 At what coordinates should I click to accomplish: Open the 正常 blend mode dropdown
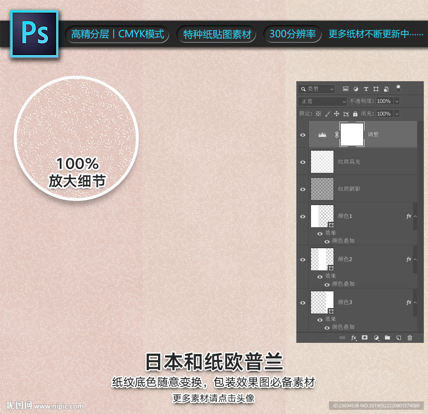tap(322, 101)
